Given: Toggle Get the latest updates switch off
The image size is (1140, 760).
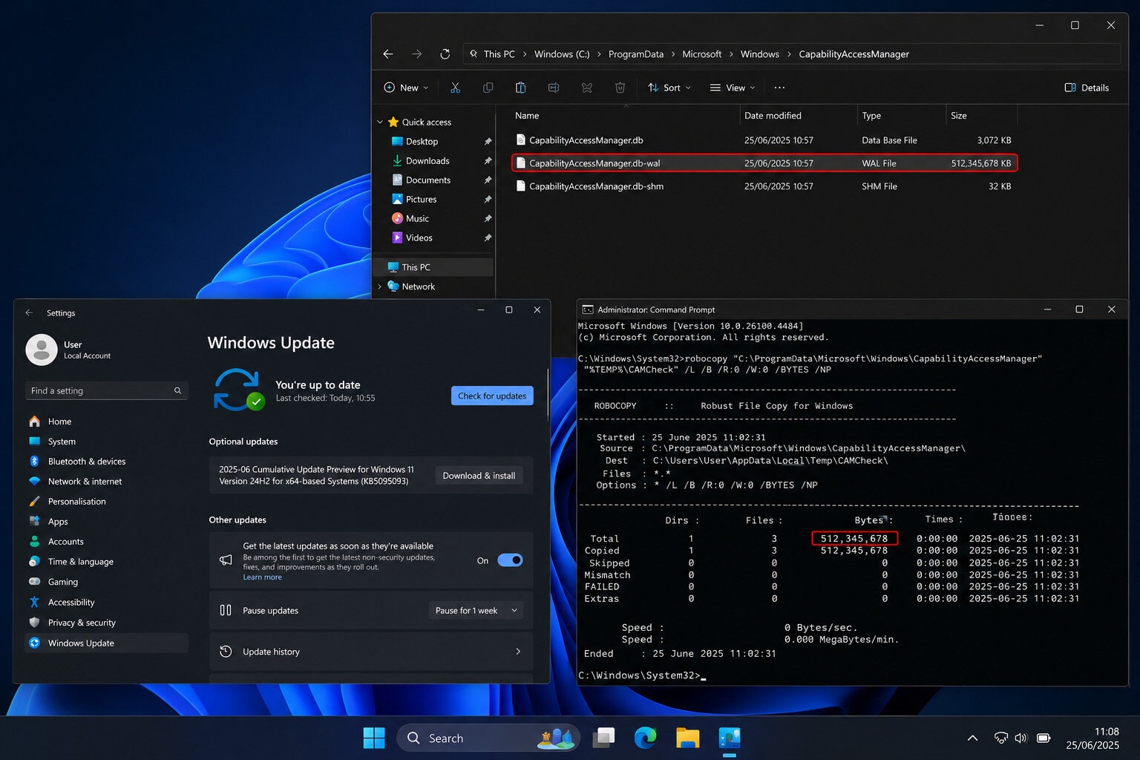Looking at the screenshot, I should click(x=510, y=560).
